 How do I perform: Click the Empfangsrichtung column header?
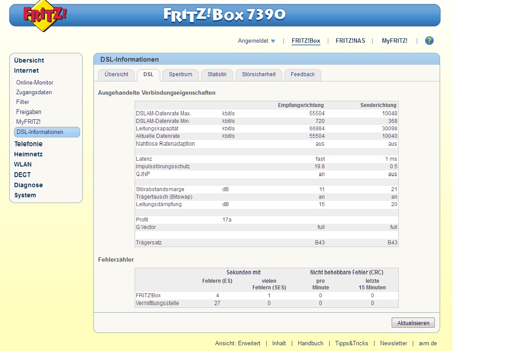[301, 105]
